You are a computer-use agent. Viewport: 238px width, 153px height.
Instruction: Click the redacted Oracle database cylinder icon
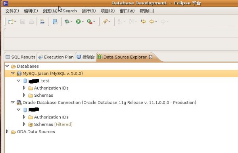(x=25, y=110)
